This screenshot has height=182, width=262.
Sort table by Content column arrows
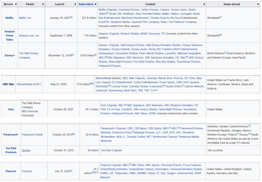(204, 4)
